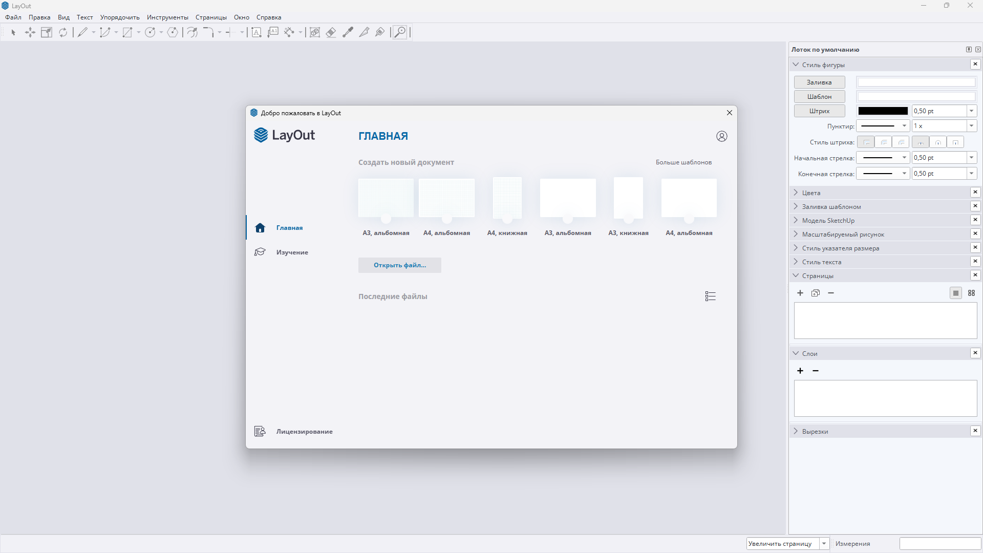983x553 pixels.
Task: Click the black stroke color swatch
Action: point(883,111)
